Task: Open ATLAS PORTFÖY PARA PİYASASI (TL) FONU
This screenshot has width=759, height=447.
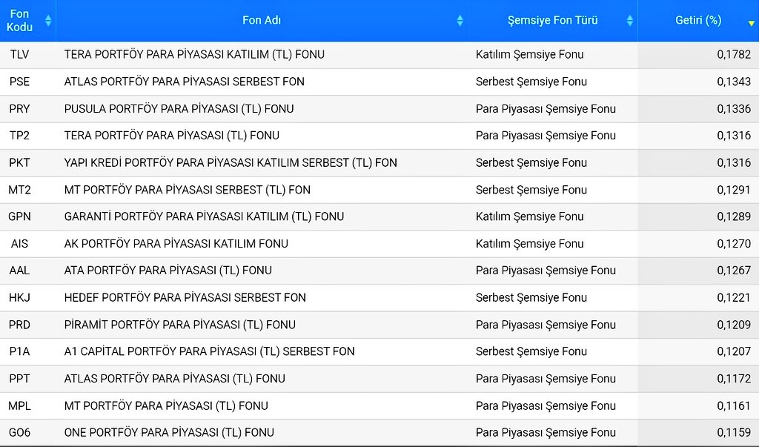Action: (x=174, y=378)
